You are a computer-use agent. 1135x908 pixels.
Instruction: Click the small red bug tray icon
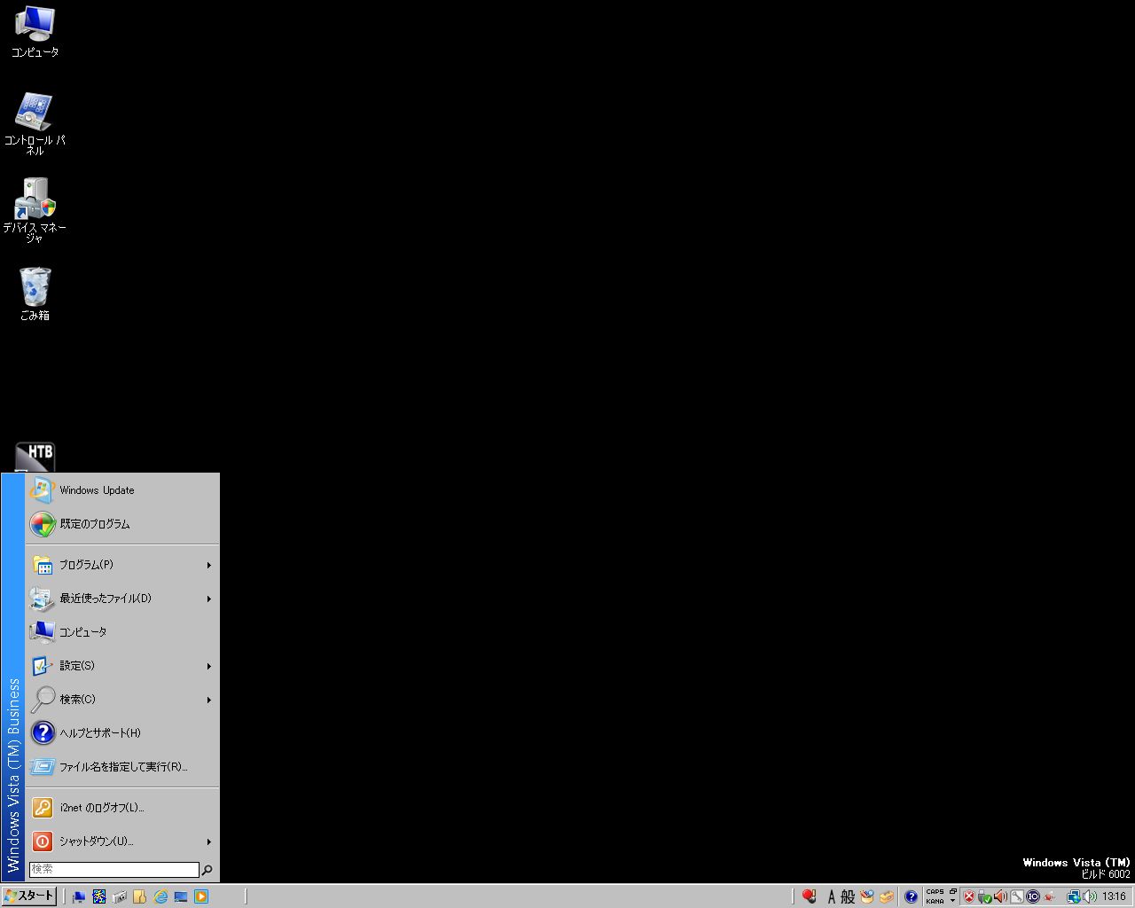coord(1049,896)
